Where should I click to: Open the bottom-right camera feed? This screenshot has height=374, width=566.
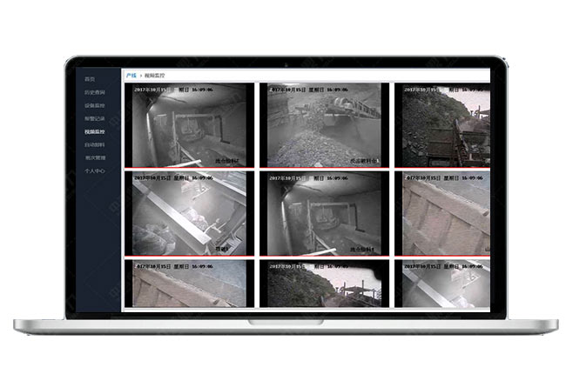(442, 284)
